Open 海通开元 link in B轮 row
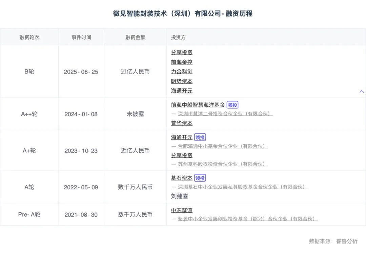366x256 pixels. coord(182,91)
